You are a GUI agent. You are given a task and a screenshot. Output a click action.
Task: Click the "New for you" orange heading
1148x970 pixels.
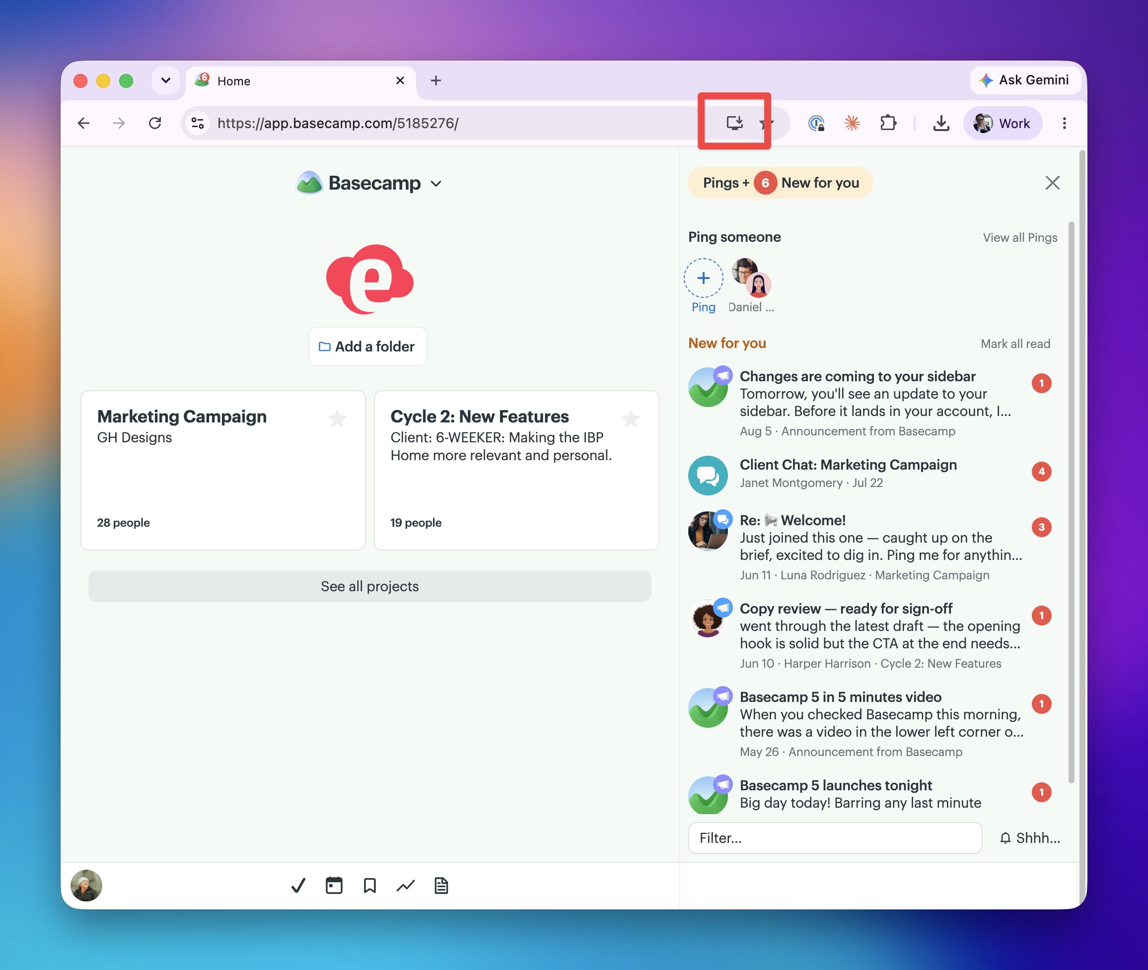click(726, 343)
